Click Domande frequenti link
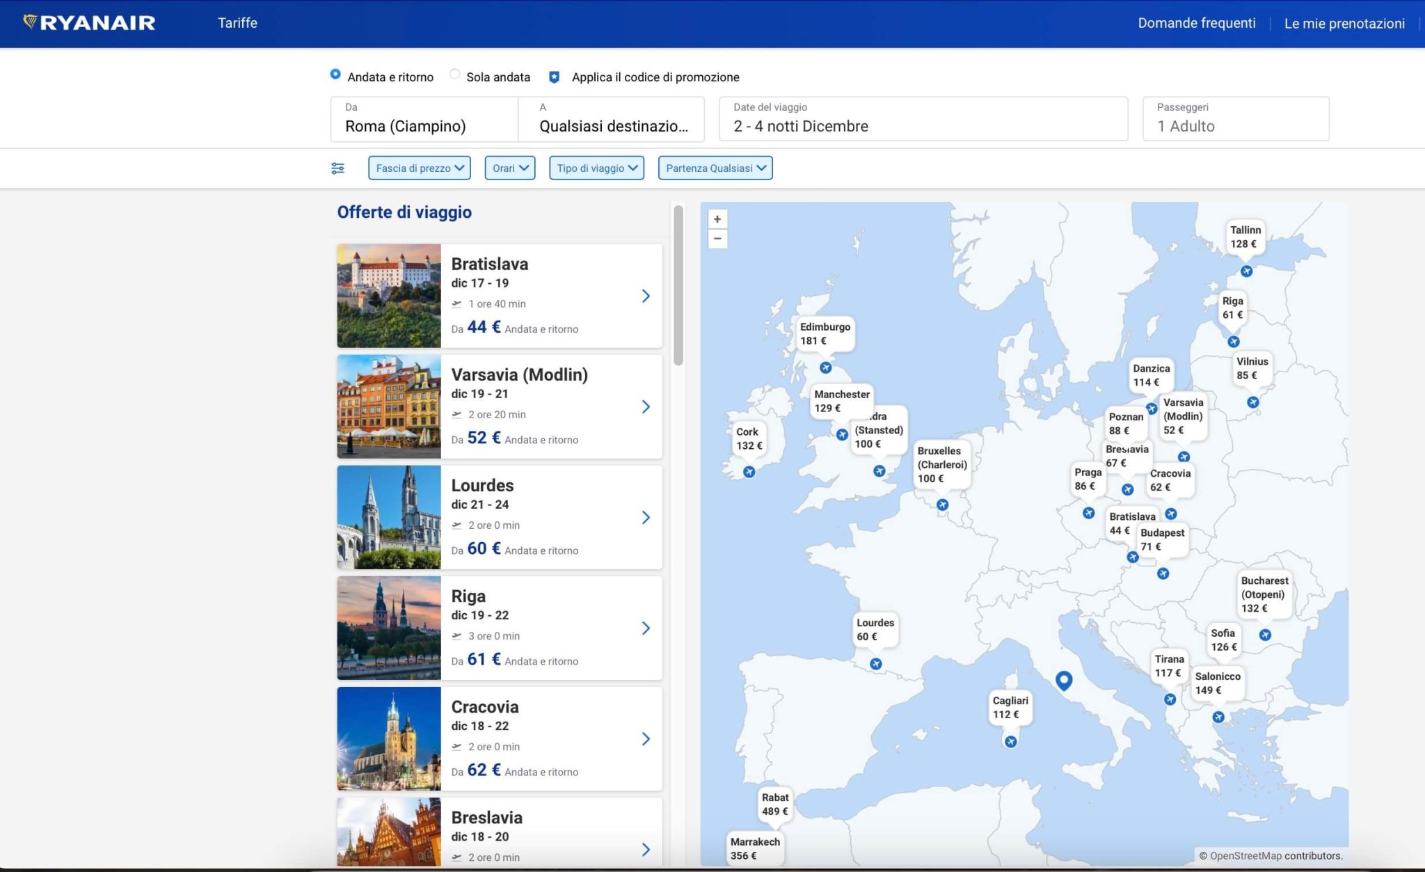 point(1196,23)
